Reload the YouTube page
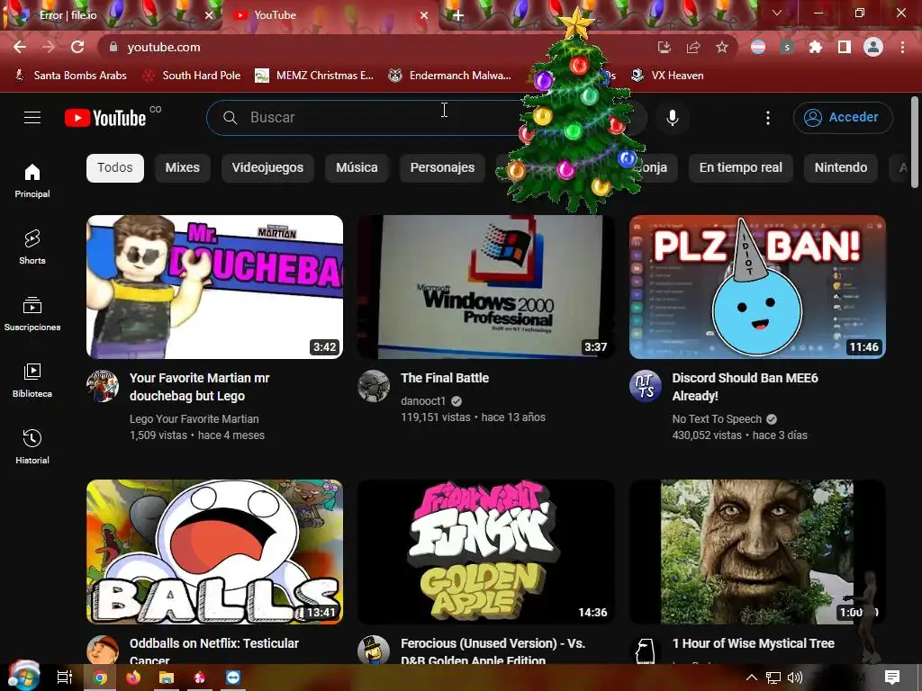This screenshot has width=922, height=691. (x=77, y=47)
